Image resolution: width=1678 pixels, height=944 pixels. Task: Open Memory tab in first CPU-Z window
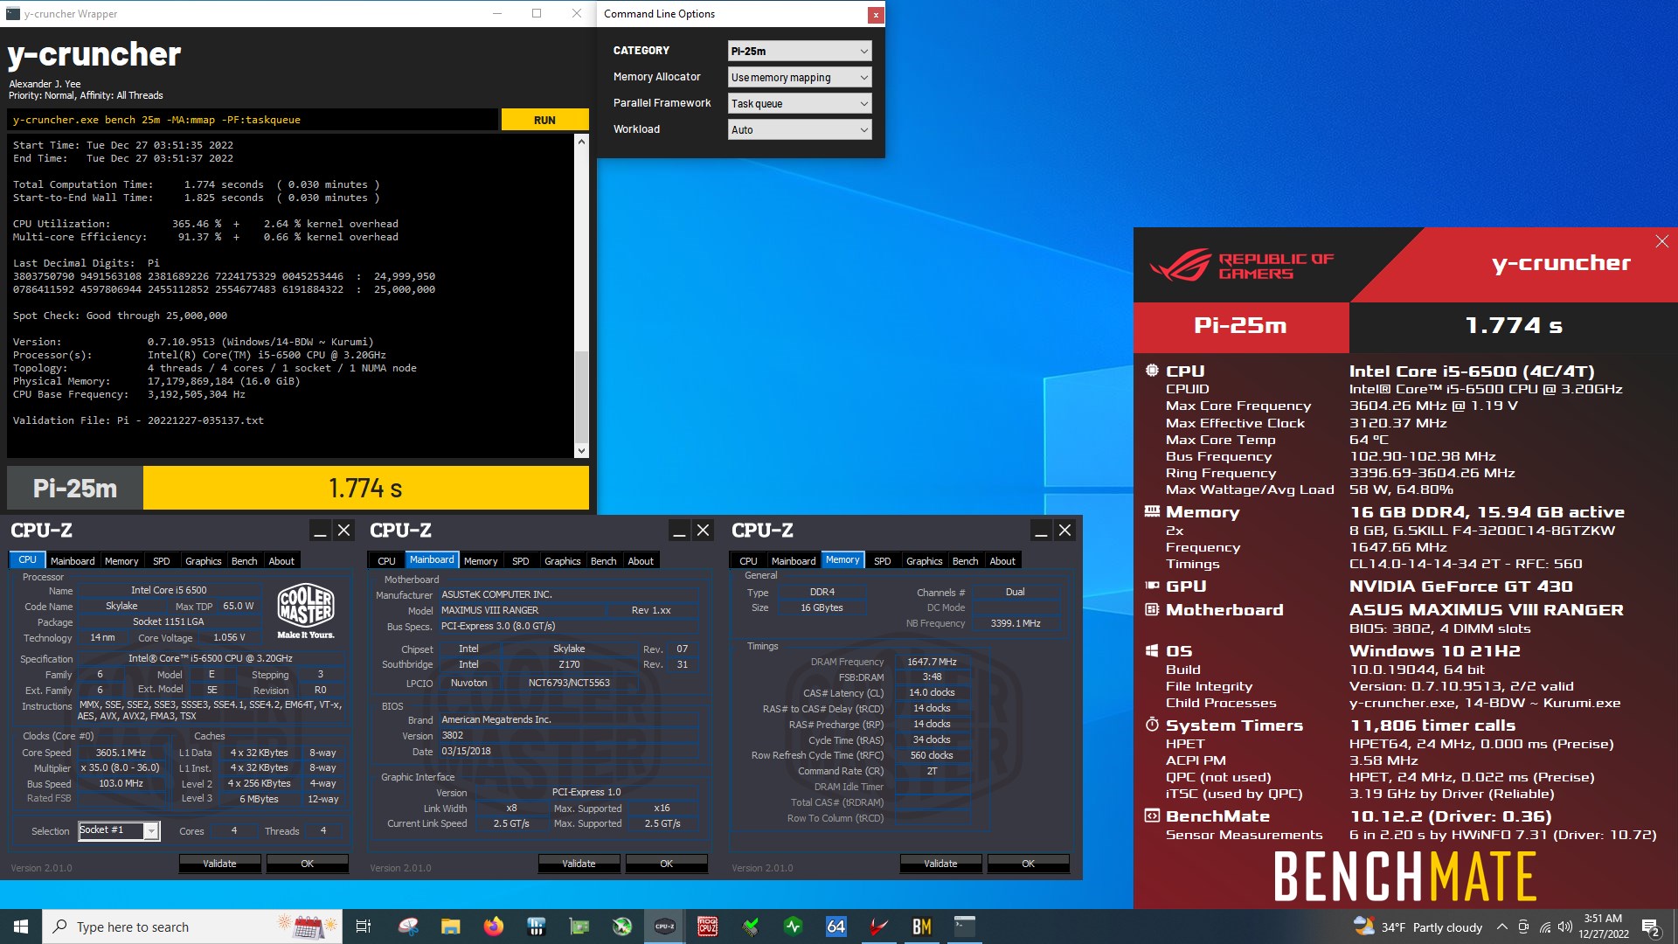click(121, 561)
